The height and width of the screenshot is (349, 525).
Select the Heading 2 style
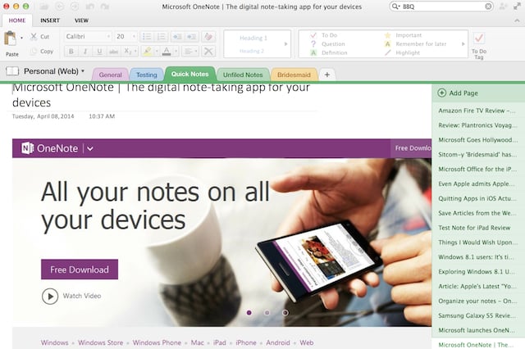pos(252,51)
